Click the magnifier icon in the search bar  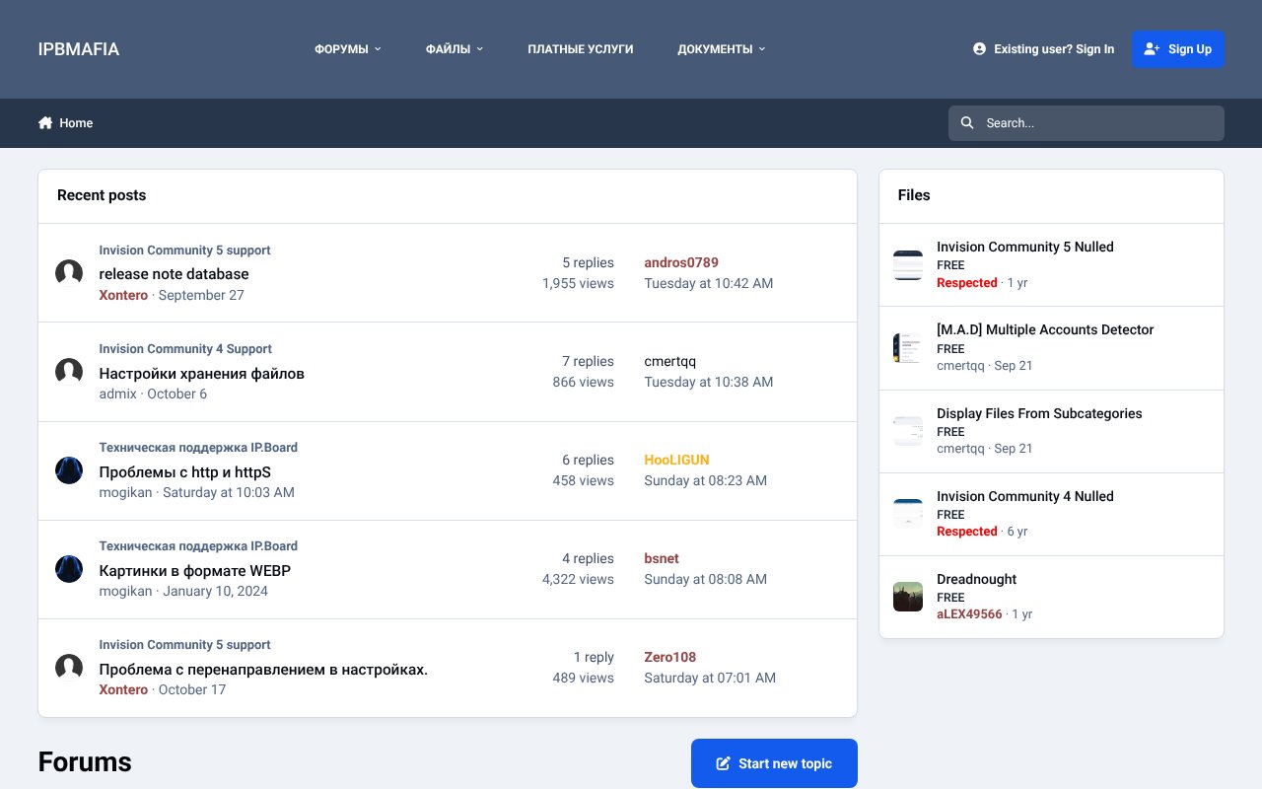click(x=967, y=122)
